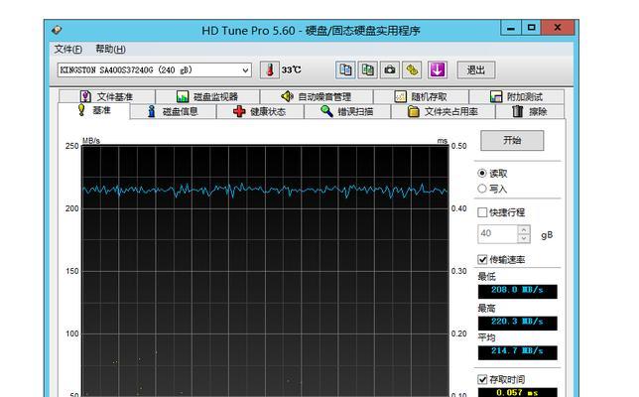Select the 基准 benchmark tab
This screenshot has width=639, height=397.
tap(94, 110)
